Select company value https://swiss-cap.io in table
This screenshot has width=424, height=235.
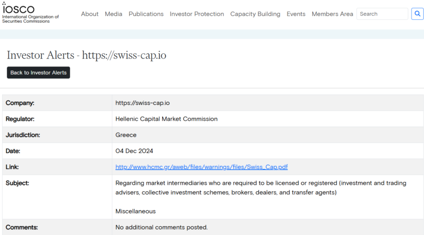tap(143, 103)
